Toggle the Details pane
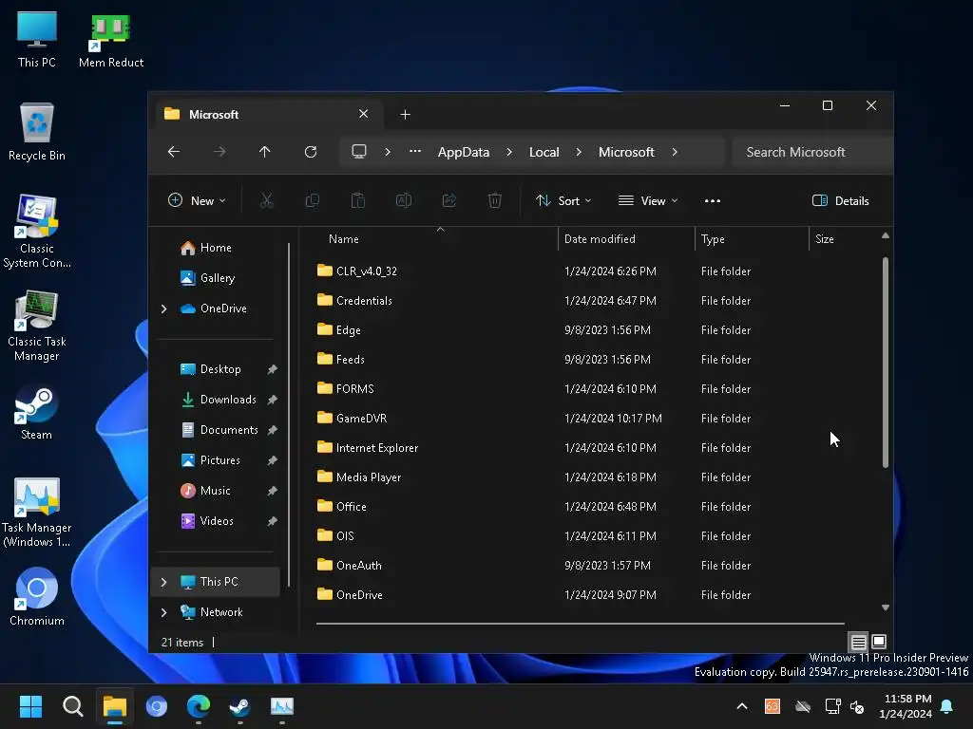The height and width of the screenshot is (729, 973). click(x=841, y=201)
